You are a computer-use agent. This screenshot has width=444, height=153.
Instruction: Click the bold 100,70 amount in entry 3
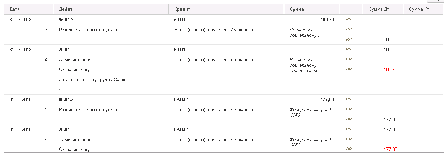pyautogui.click(x=327, y=20)
